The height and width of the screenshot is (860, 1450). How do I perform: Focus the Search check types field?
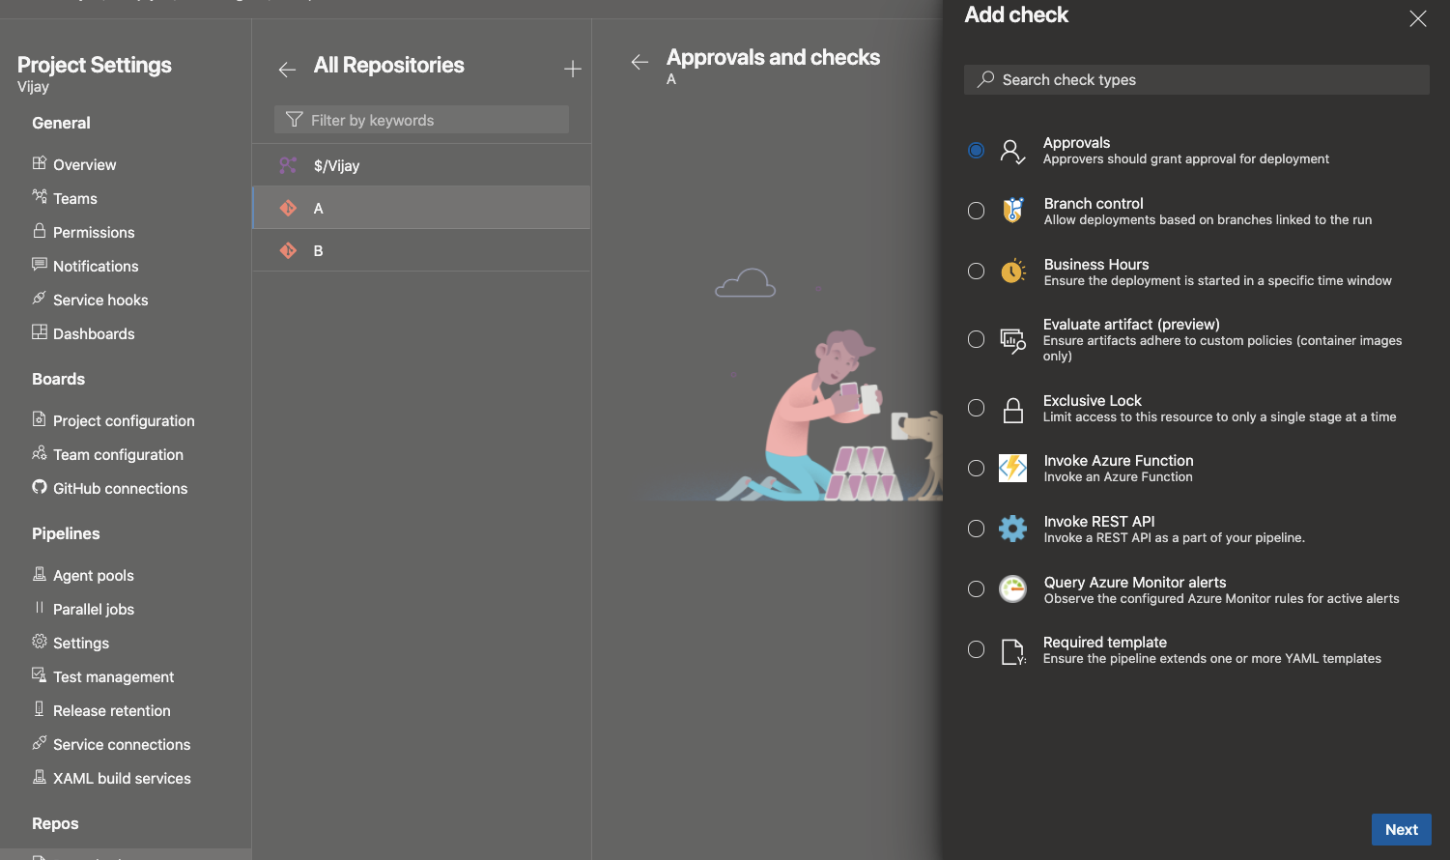point(1196,80)
